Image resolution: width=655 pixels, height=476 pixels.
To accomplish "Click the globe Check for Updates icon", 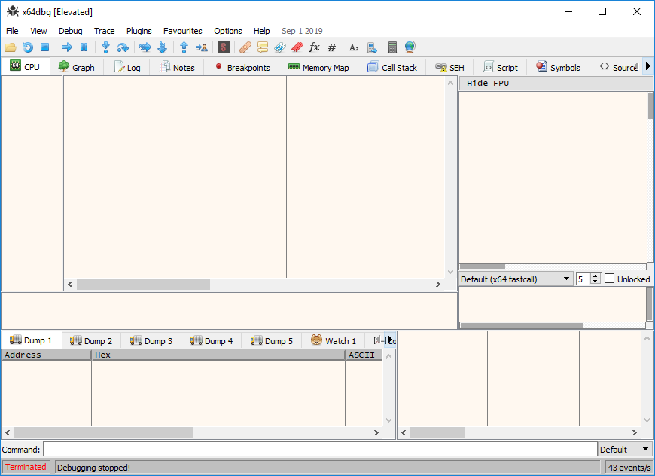I will click(x=410, y=47).
